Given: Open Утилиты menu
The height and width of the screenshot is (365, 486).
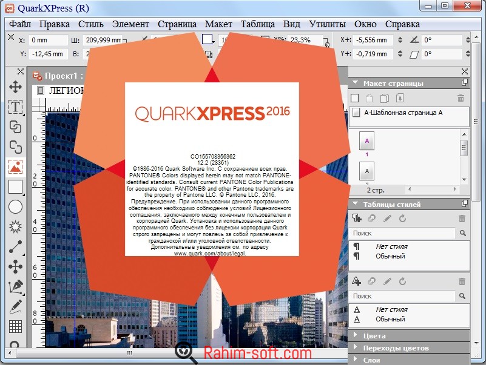Looking at the screenshot, I should point(327,24).
